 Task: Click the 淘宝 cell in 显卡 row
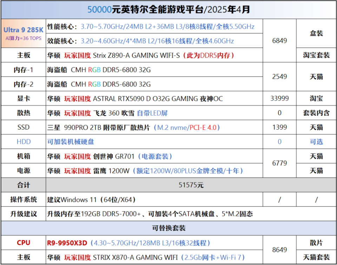(x=316, y=98)
